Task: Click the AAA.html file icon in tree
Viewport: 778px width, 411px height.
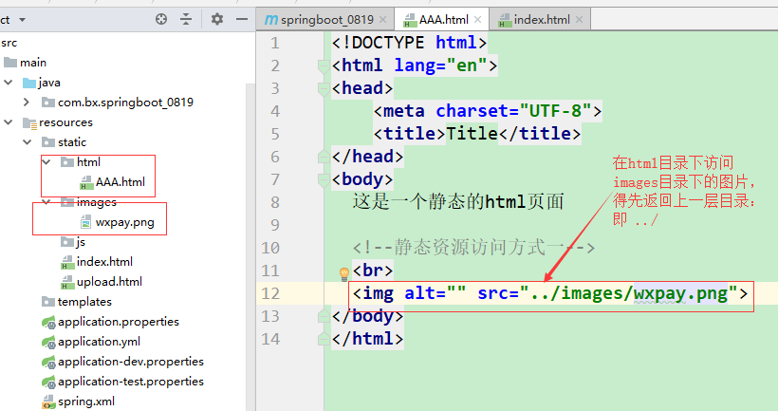Action: tap(86, 182)
